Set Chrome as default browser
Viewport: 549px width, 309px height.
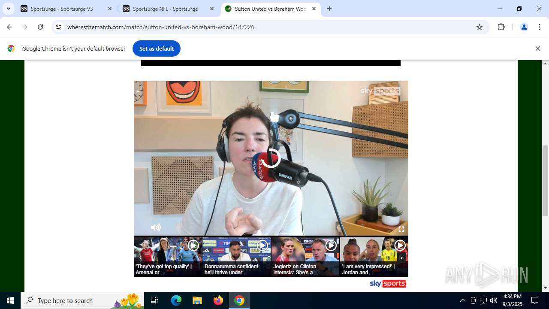[x=157, y=48]
